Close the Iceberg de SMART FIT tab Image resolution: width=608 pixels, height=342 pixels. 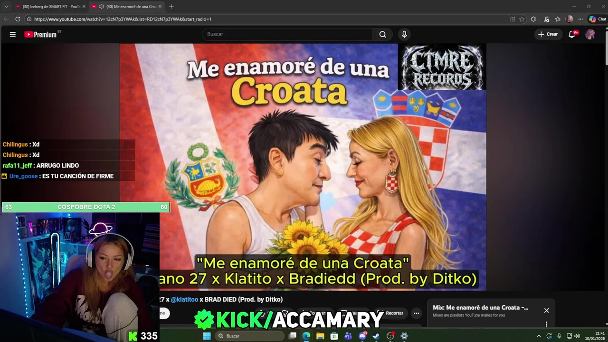84,6
